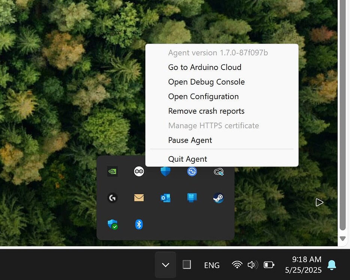The width and height of the screenshot is (350, 280).
Task: Select Quit Agent from the menu
Action: coord(187,159)
